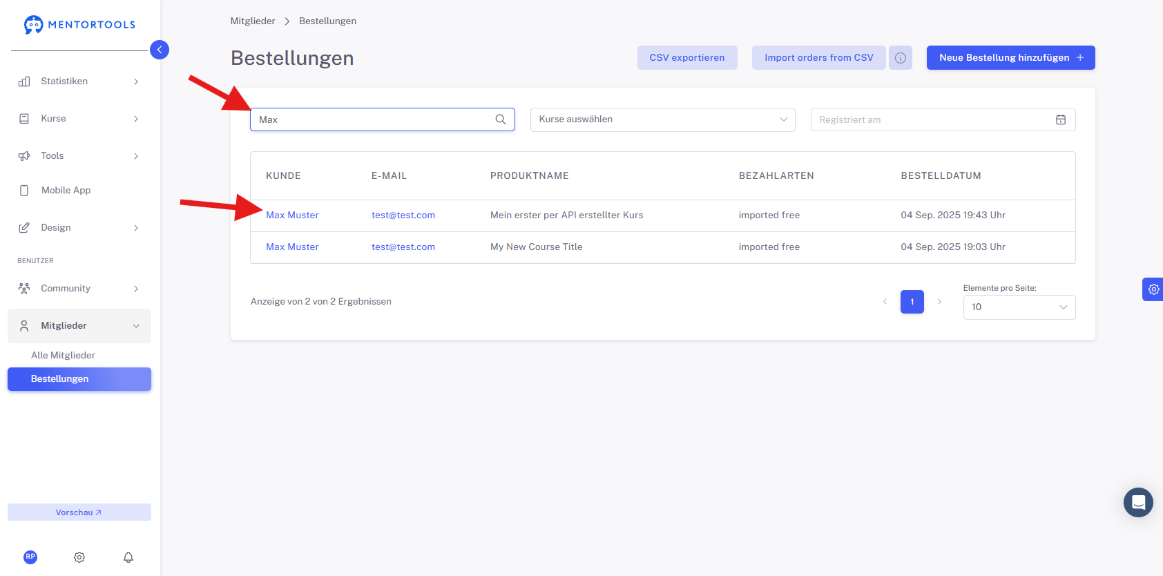Focus the search field containing Max
Screen dimensions: 1163x576
tap(383, 119)
